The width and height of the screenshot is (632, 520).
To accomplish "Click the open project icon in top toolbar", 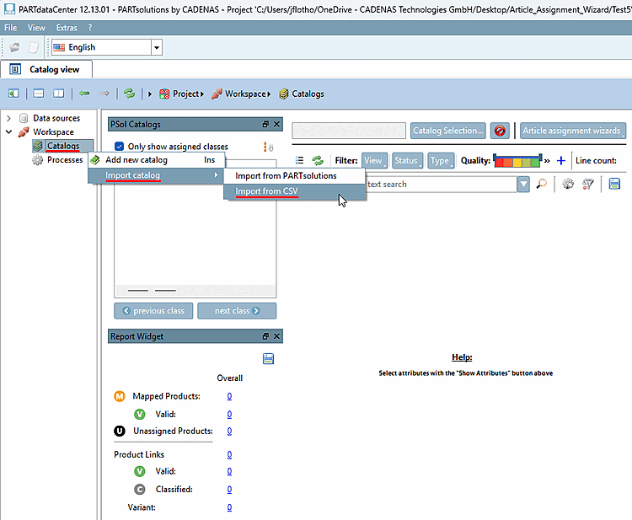I will point(14,47).
